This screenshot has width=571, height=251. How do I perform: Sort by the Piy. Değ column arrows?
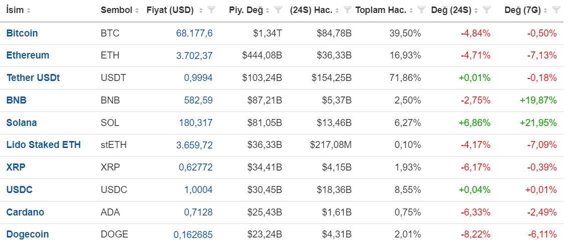(268, 10)
